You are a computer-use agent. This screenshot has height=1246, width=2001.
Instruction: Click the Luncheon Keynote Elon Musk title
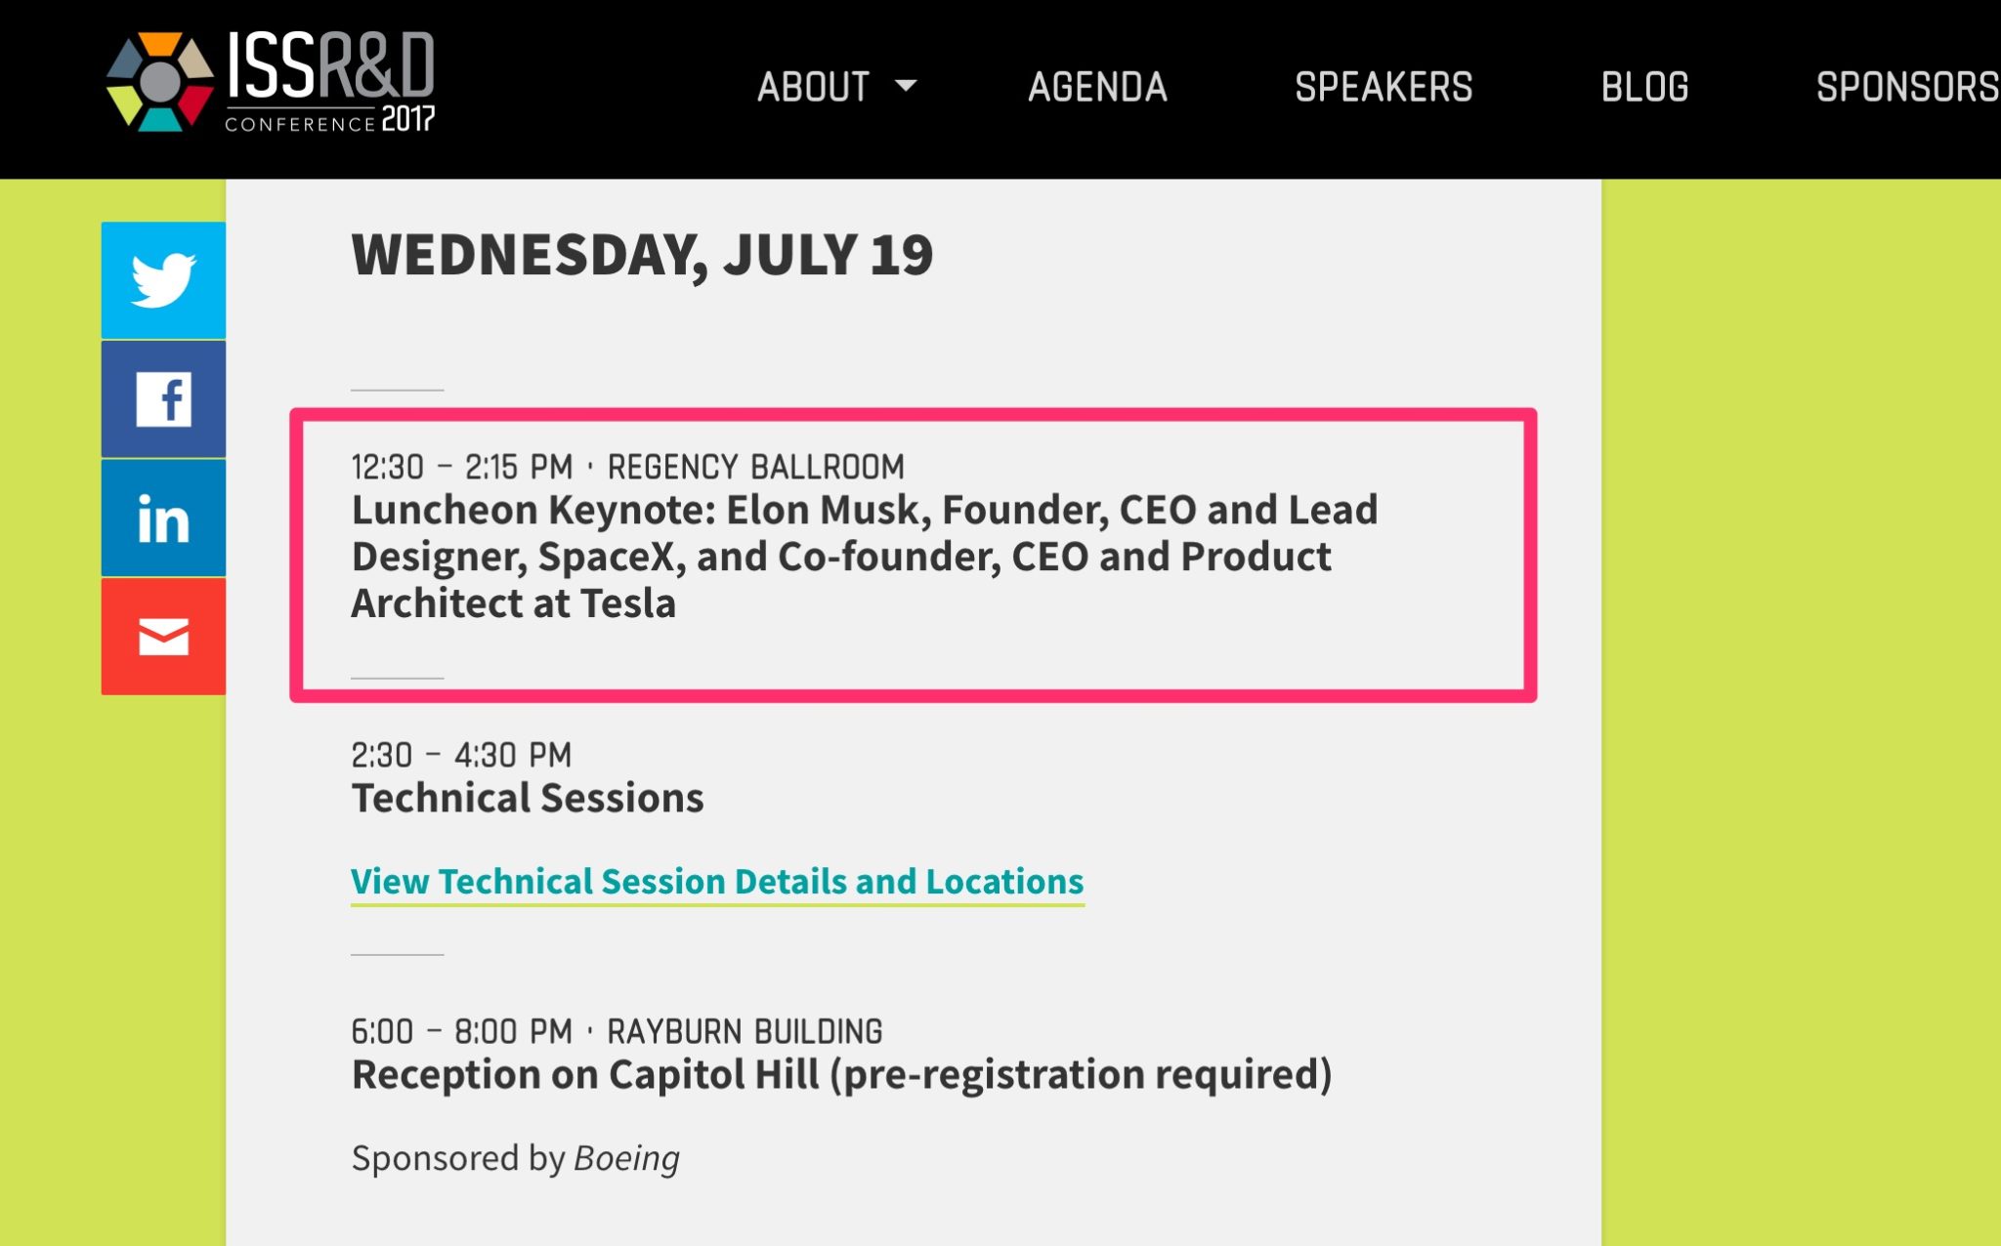click(864, 557)
